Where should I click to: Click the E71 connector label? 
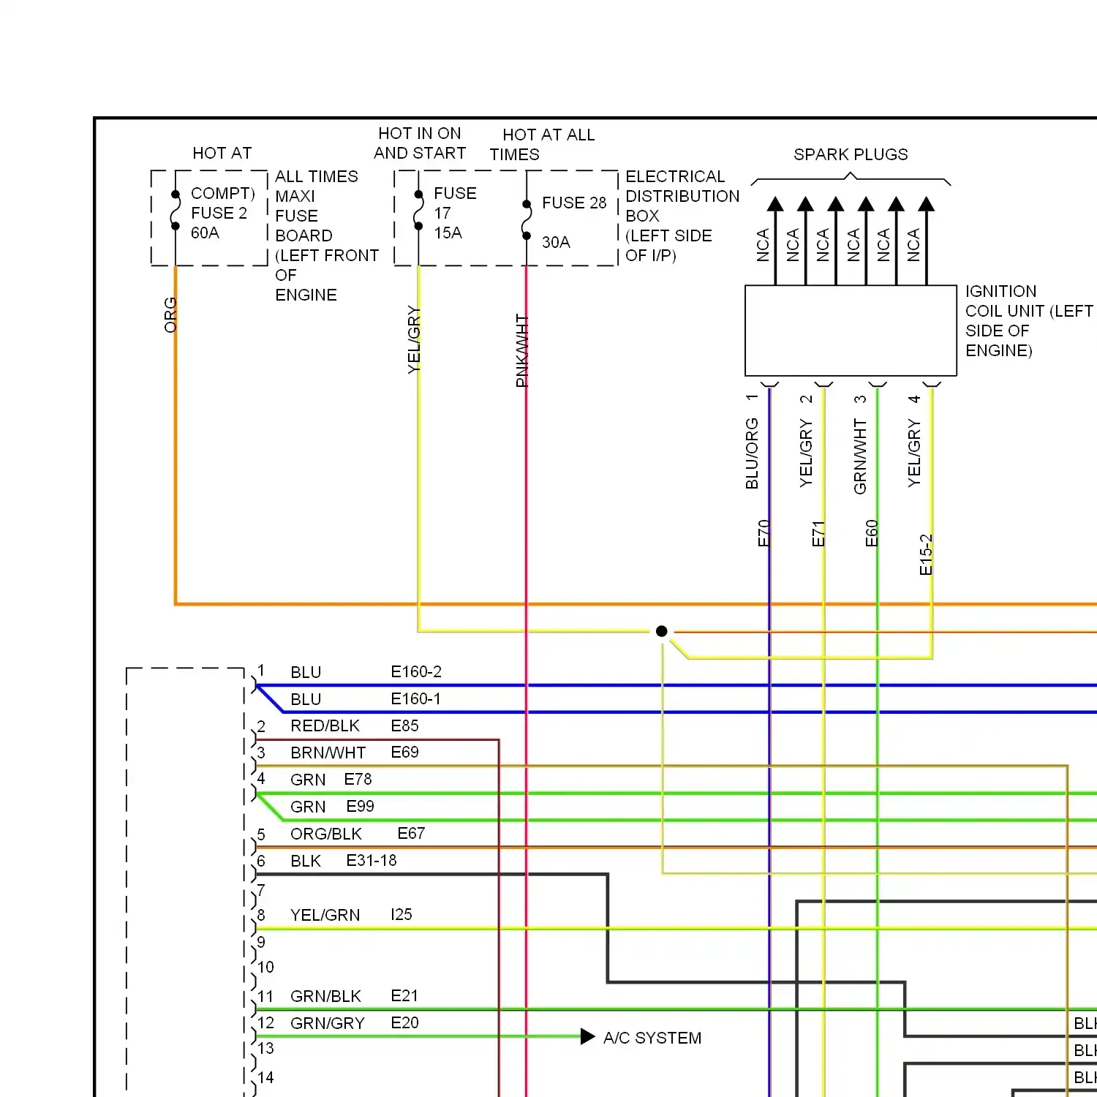(818, 533)
